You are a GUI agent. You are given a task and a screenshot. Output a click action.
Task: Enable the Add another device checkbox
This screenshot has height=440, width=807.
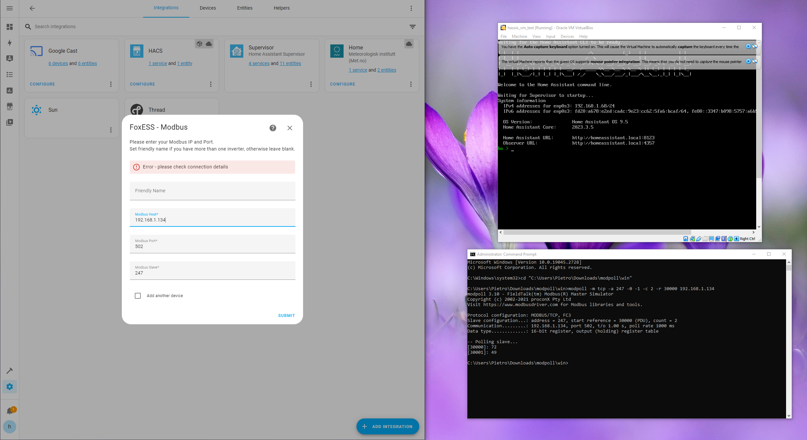click(138, 295)
